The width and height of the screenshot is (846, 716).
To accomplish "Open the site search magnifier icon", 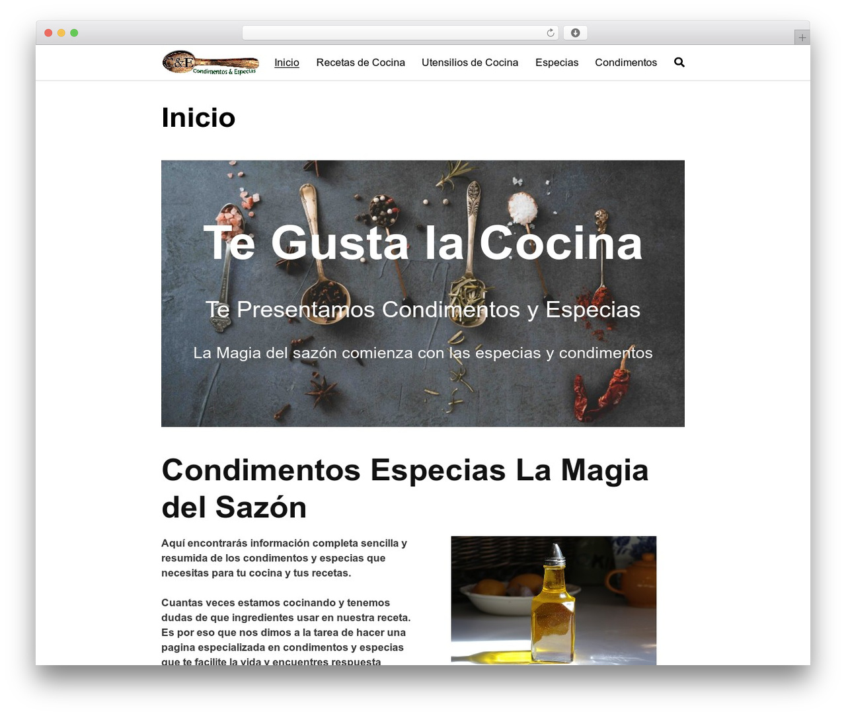I will [679, 62].
